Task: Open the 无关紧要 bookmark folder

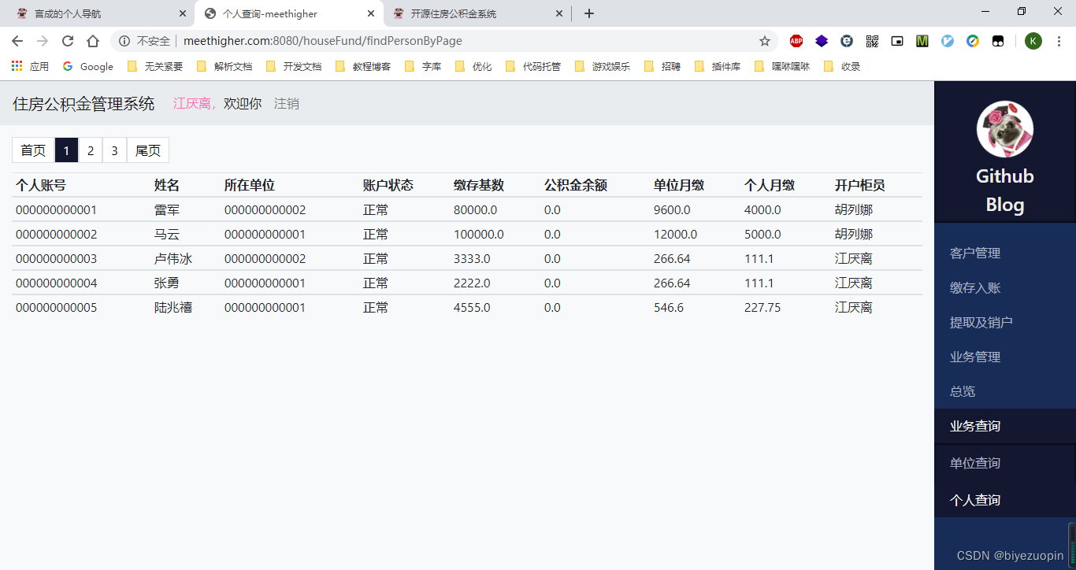Action: tap(155, 66)
